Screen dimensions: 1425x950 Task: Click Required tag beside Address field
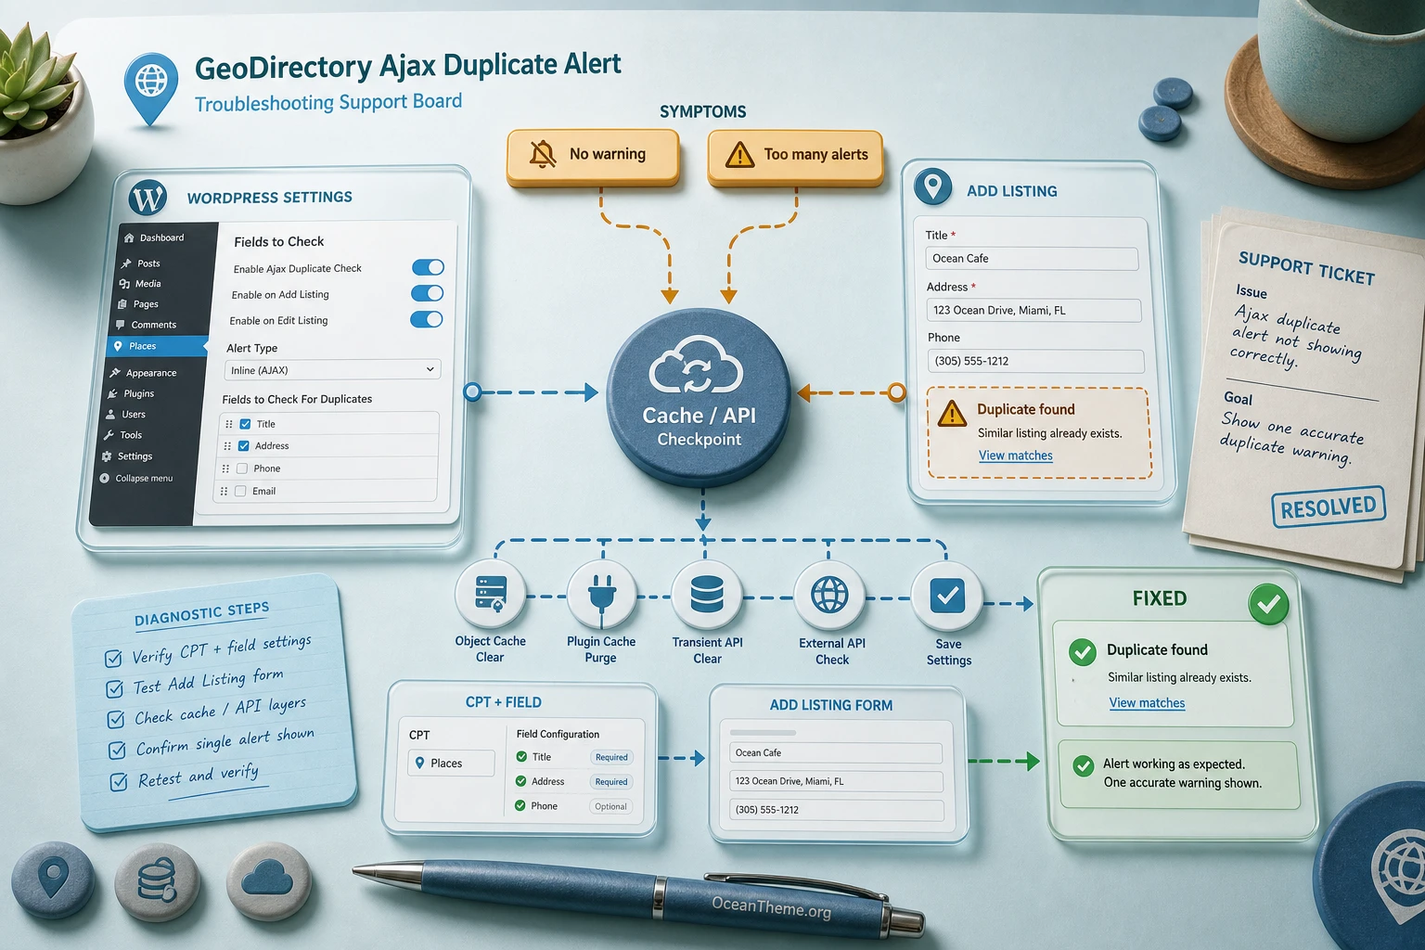pos(611,782)
